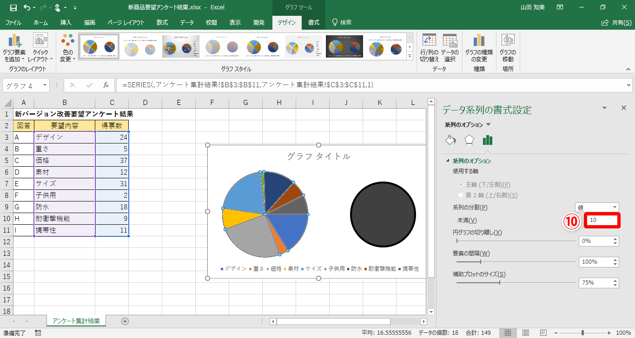Open Customize Quick Access Toolbar dropdown
The image size is (635, 338).
(75, 8)
